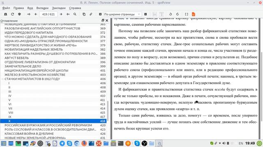Screen dimensions: 263x147
Task: Toggle fullscreen view icon
Action: click(x=187, y=14)
